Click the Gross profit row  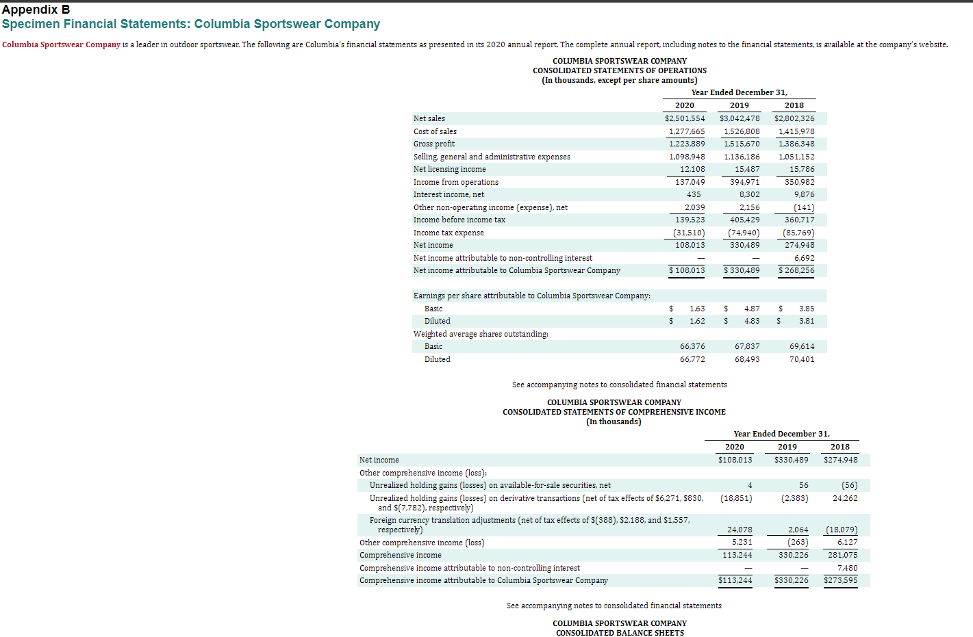pos(434,144)
